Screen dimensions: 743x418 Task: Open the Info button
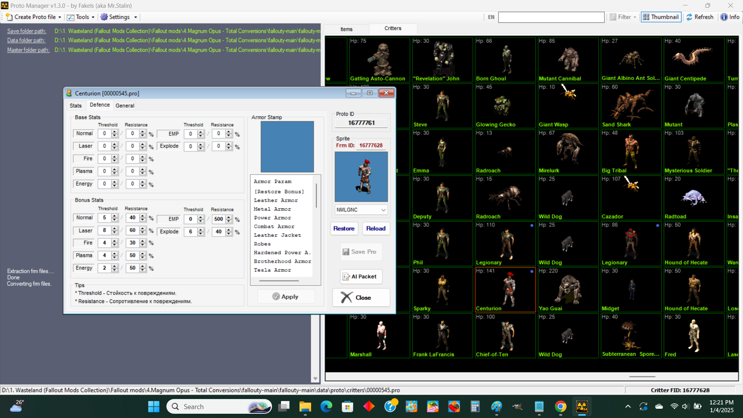[730, 17]
